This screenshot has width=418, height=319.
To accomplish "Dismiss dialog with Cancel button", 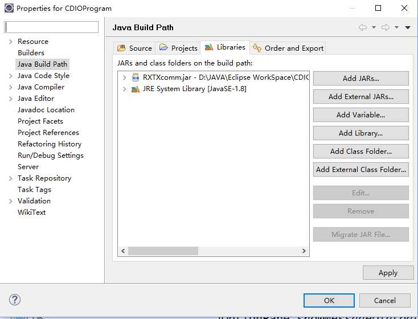I will pos(384,300).
